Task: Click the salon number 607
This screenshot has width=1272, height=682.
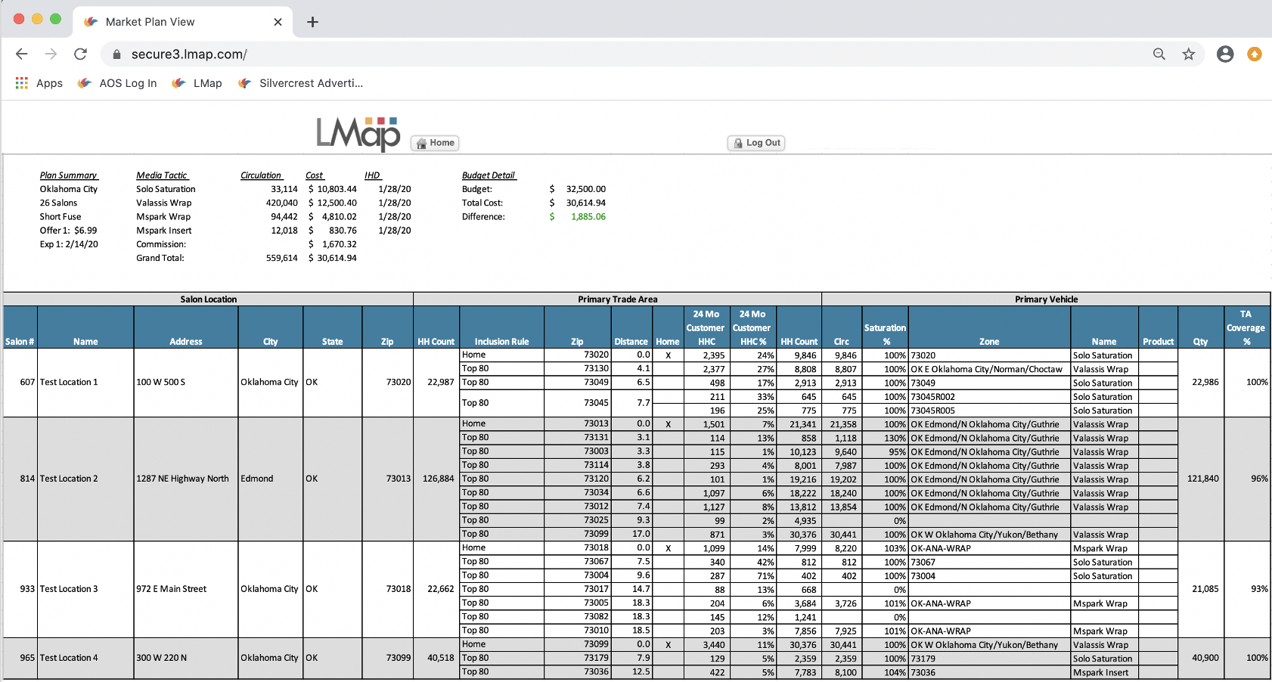Action: click(27, 383)
